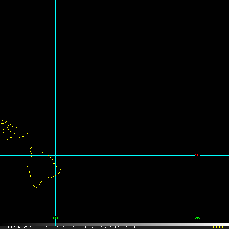Click the partial Molokai outline at left edge
The image size is (229, 229).
(x=3, y=121)
